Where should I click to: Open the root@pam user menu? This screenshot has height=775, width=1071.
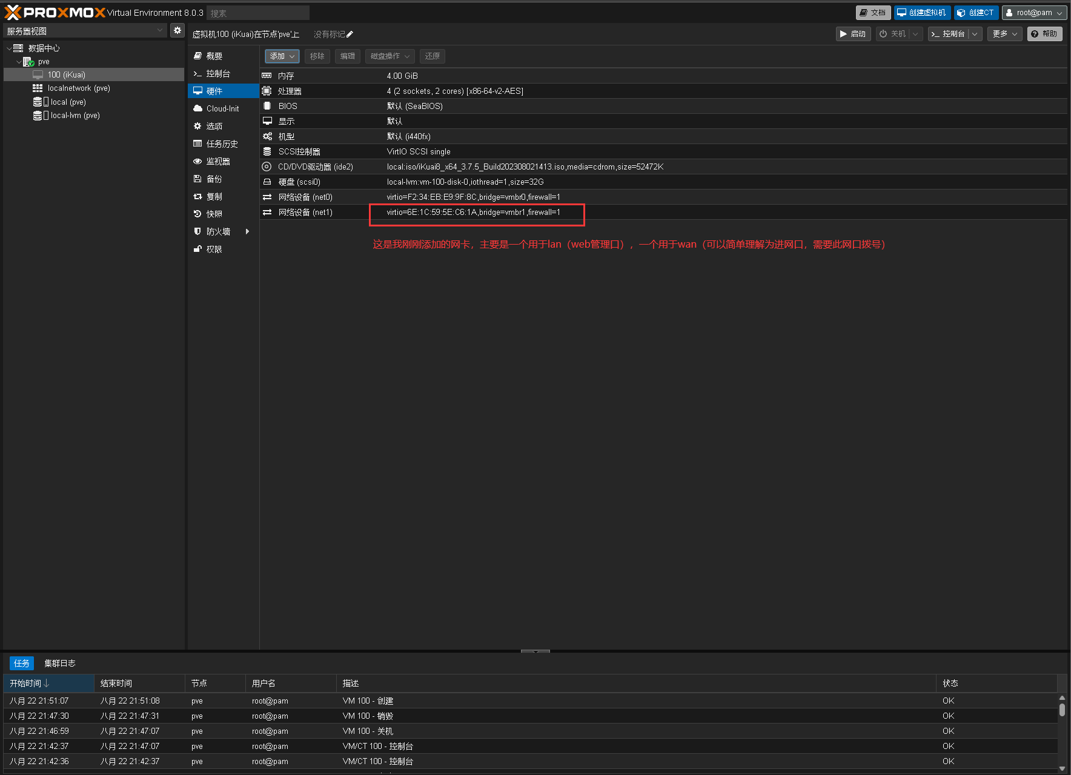point(1033,13)
